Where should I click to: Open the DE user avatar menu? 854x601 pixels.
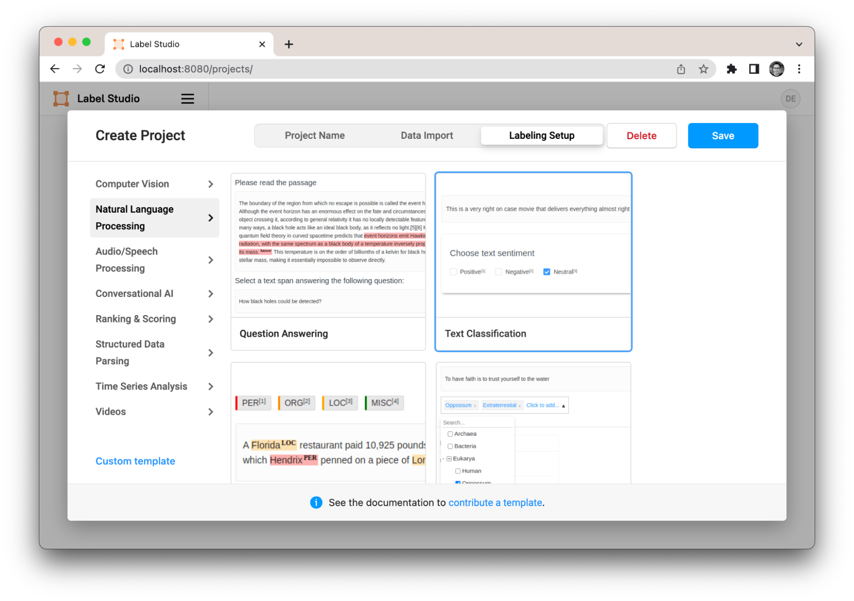pos(790,99)
